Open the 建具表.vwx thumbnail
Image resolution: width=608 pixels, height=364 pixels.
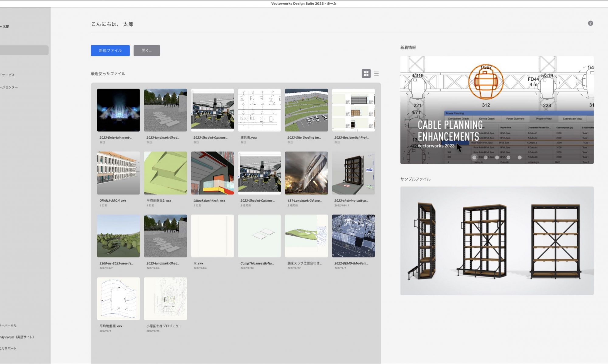click(259, 110)
